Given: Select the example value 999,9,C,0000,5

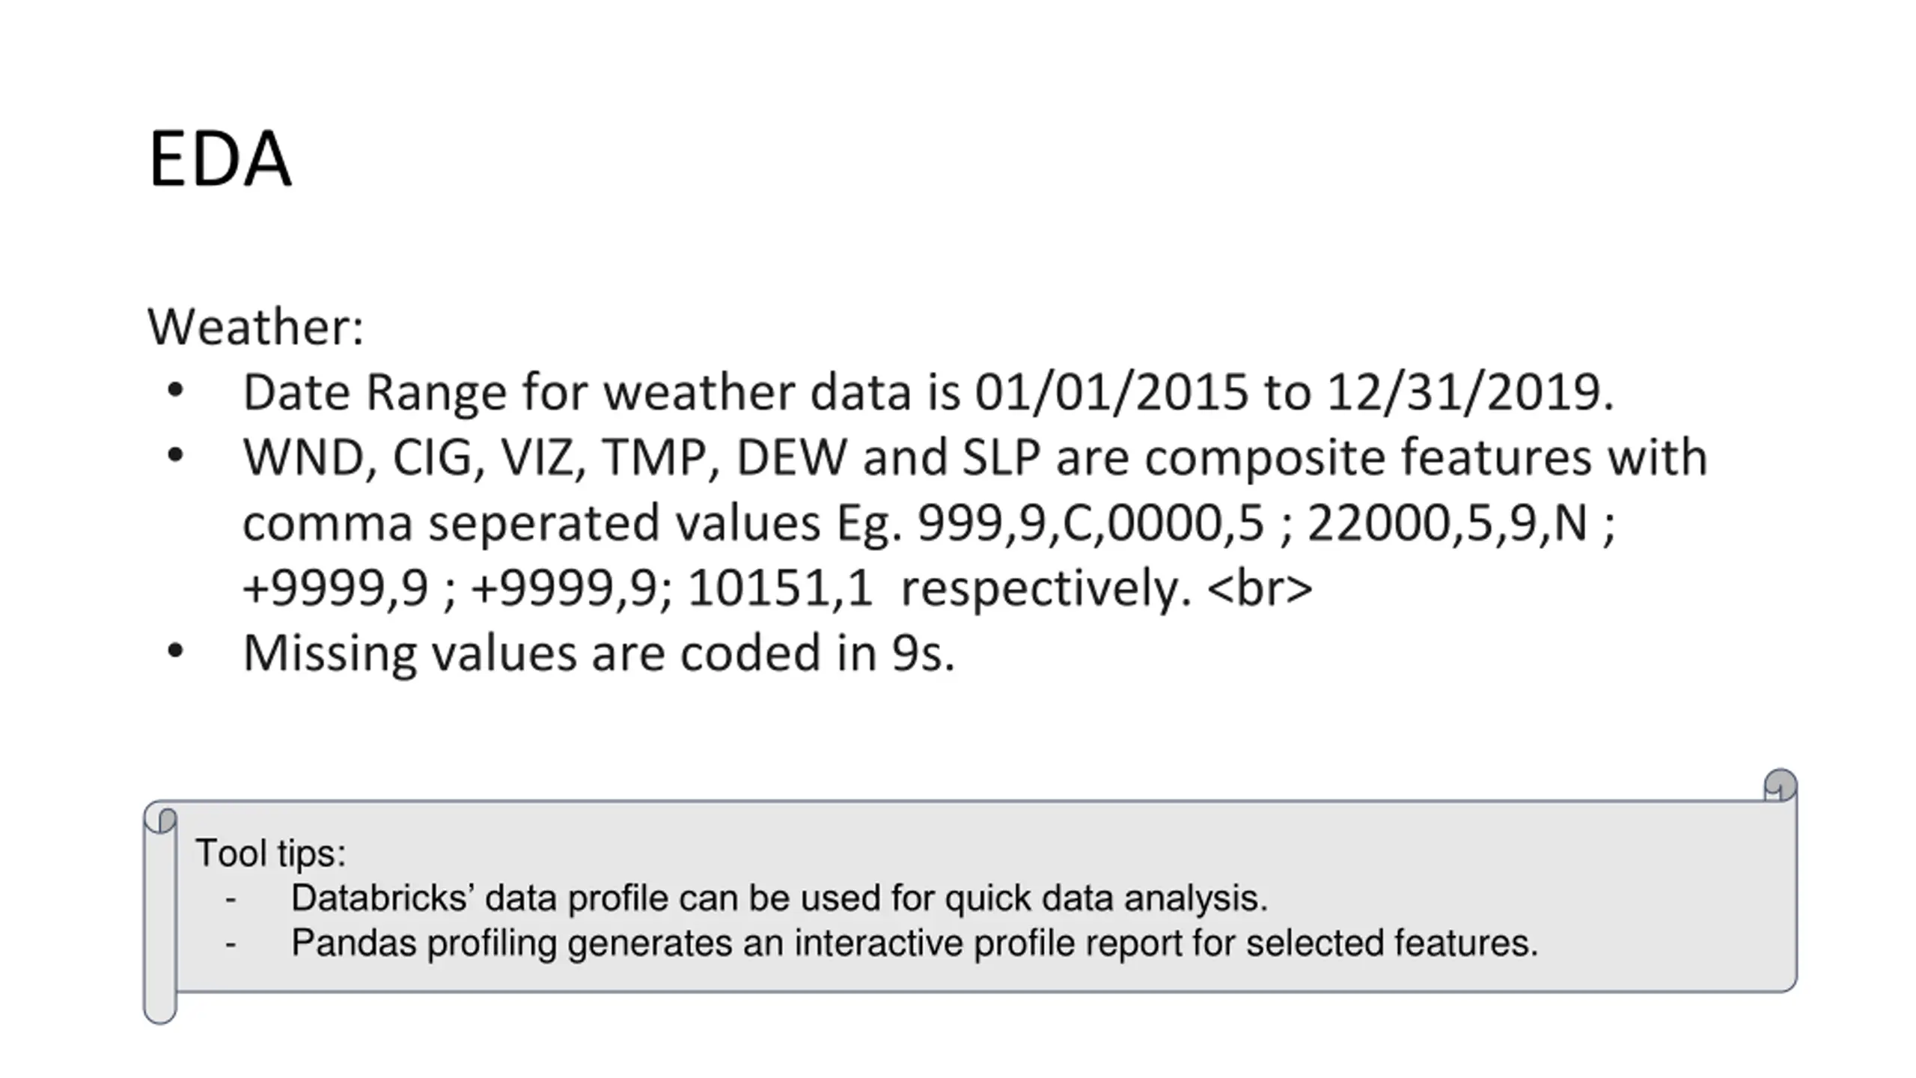Looking at the screenshot, I should [1090, 523].
